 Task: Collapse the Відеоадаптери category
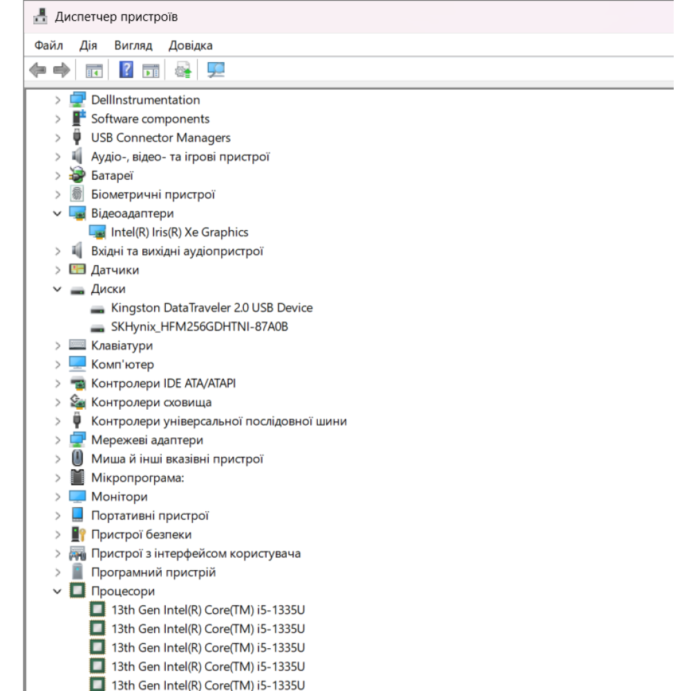58,214
